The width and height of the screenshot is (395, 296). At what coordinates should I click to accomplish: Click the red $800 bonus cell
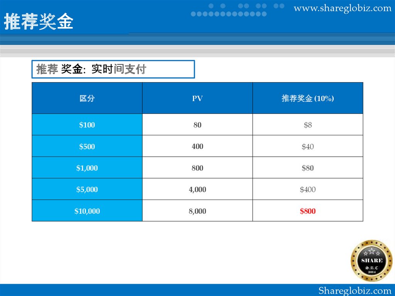click(x=307, y=211)
